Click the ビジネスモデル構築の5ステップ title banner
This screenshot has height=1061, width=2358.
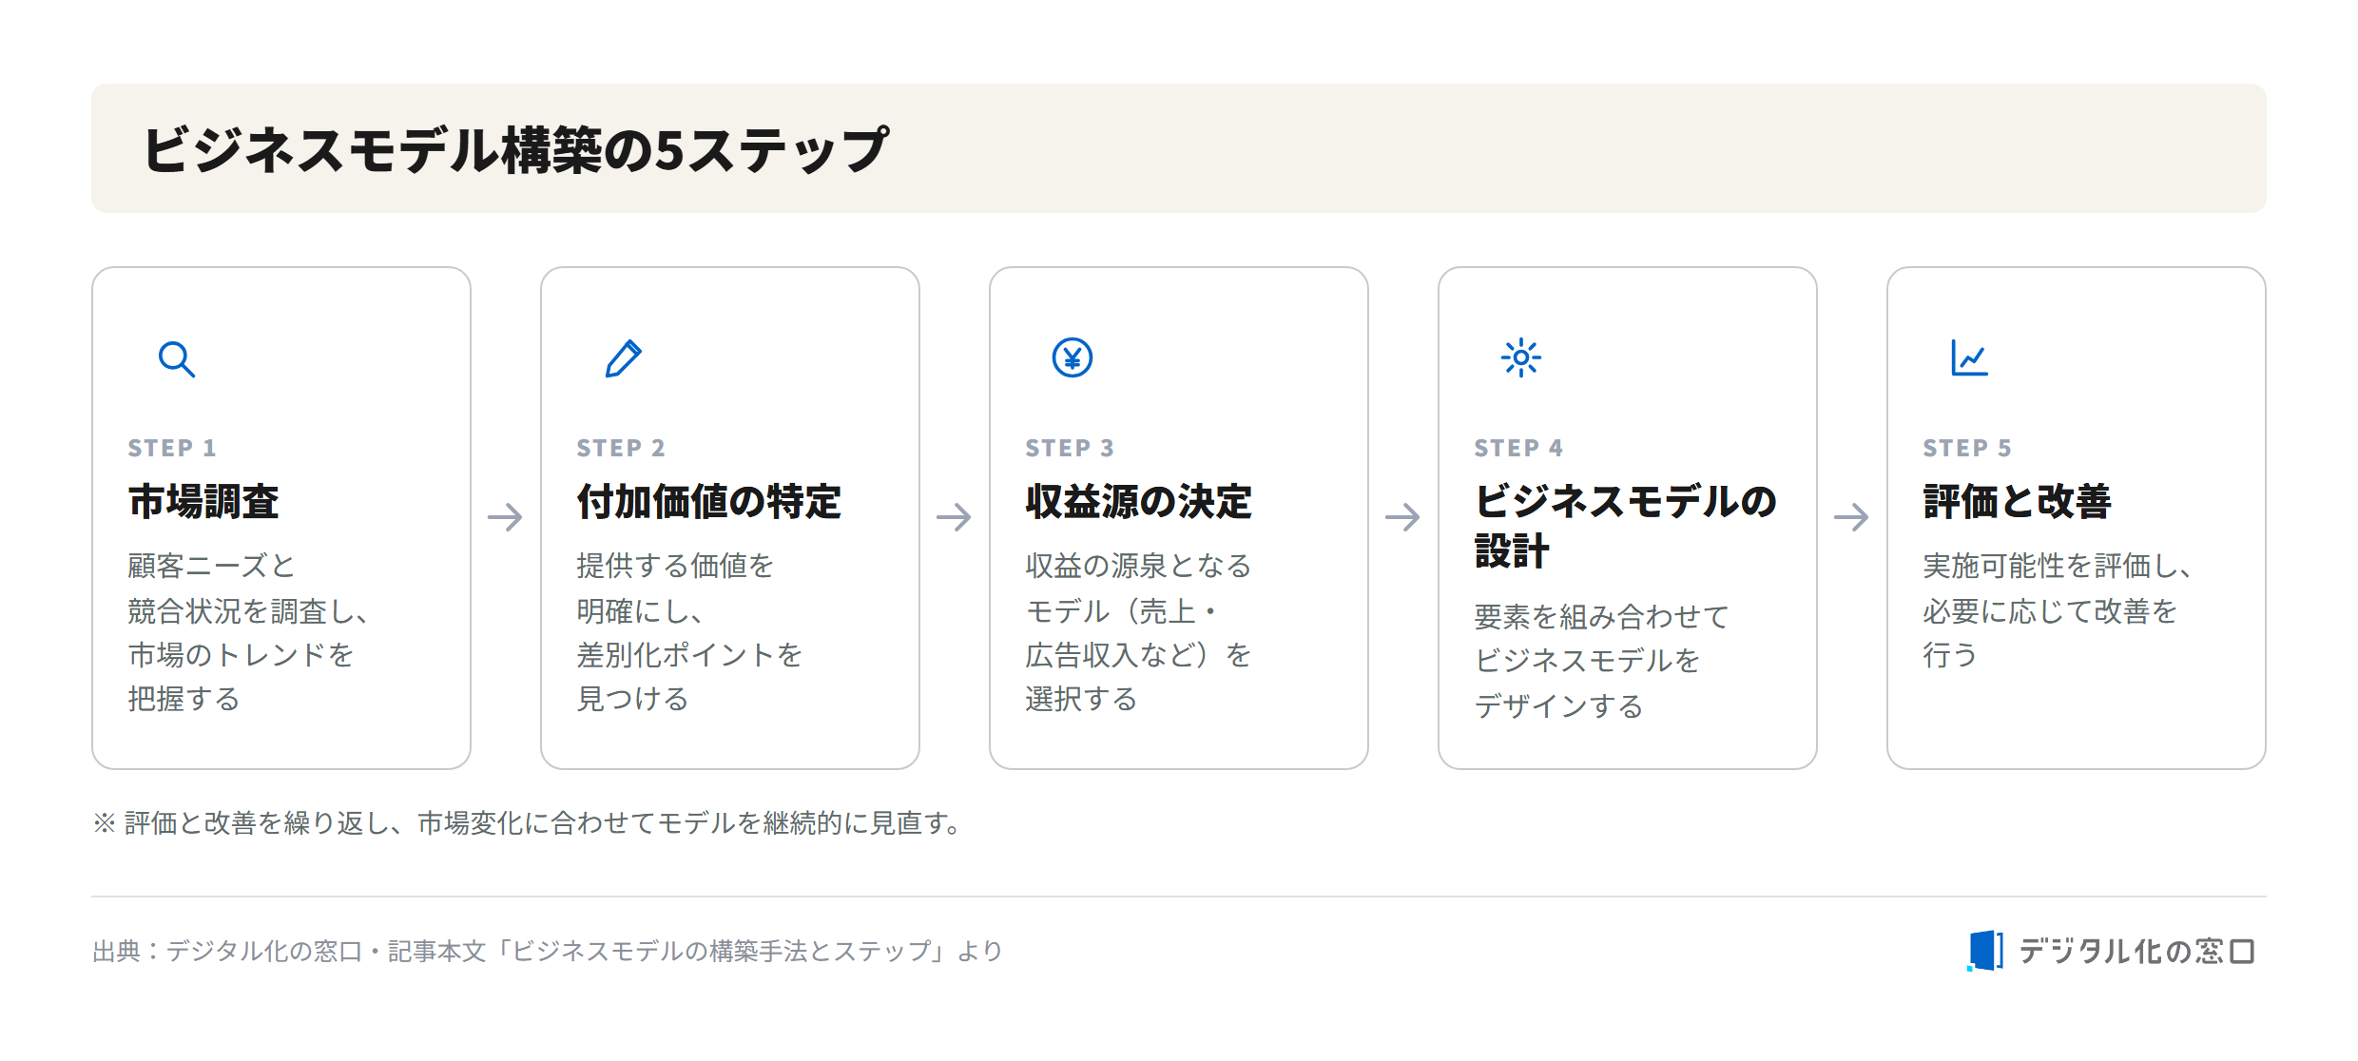(1179, 148)
